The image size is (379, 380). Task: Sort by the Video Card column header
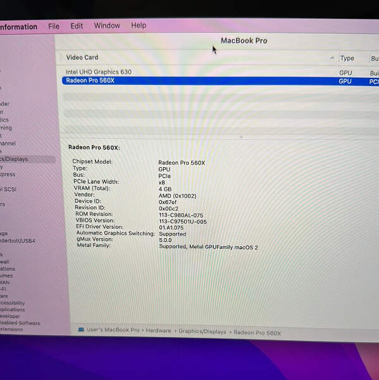[82, 58]
